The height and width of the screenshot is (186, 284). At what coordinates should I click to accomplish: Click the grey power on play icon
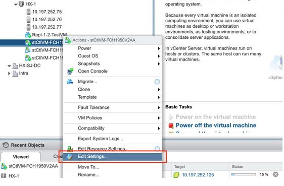[171, 117]
